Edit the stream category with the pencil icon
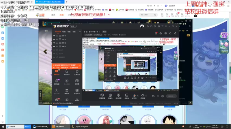Screen dimensions: 231x129 point(101,35)
